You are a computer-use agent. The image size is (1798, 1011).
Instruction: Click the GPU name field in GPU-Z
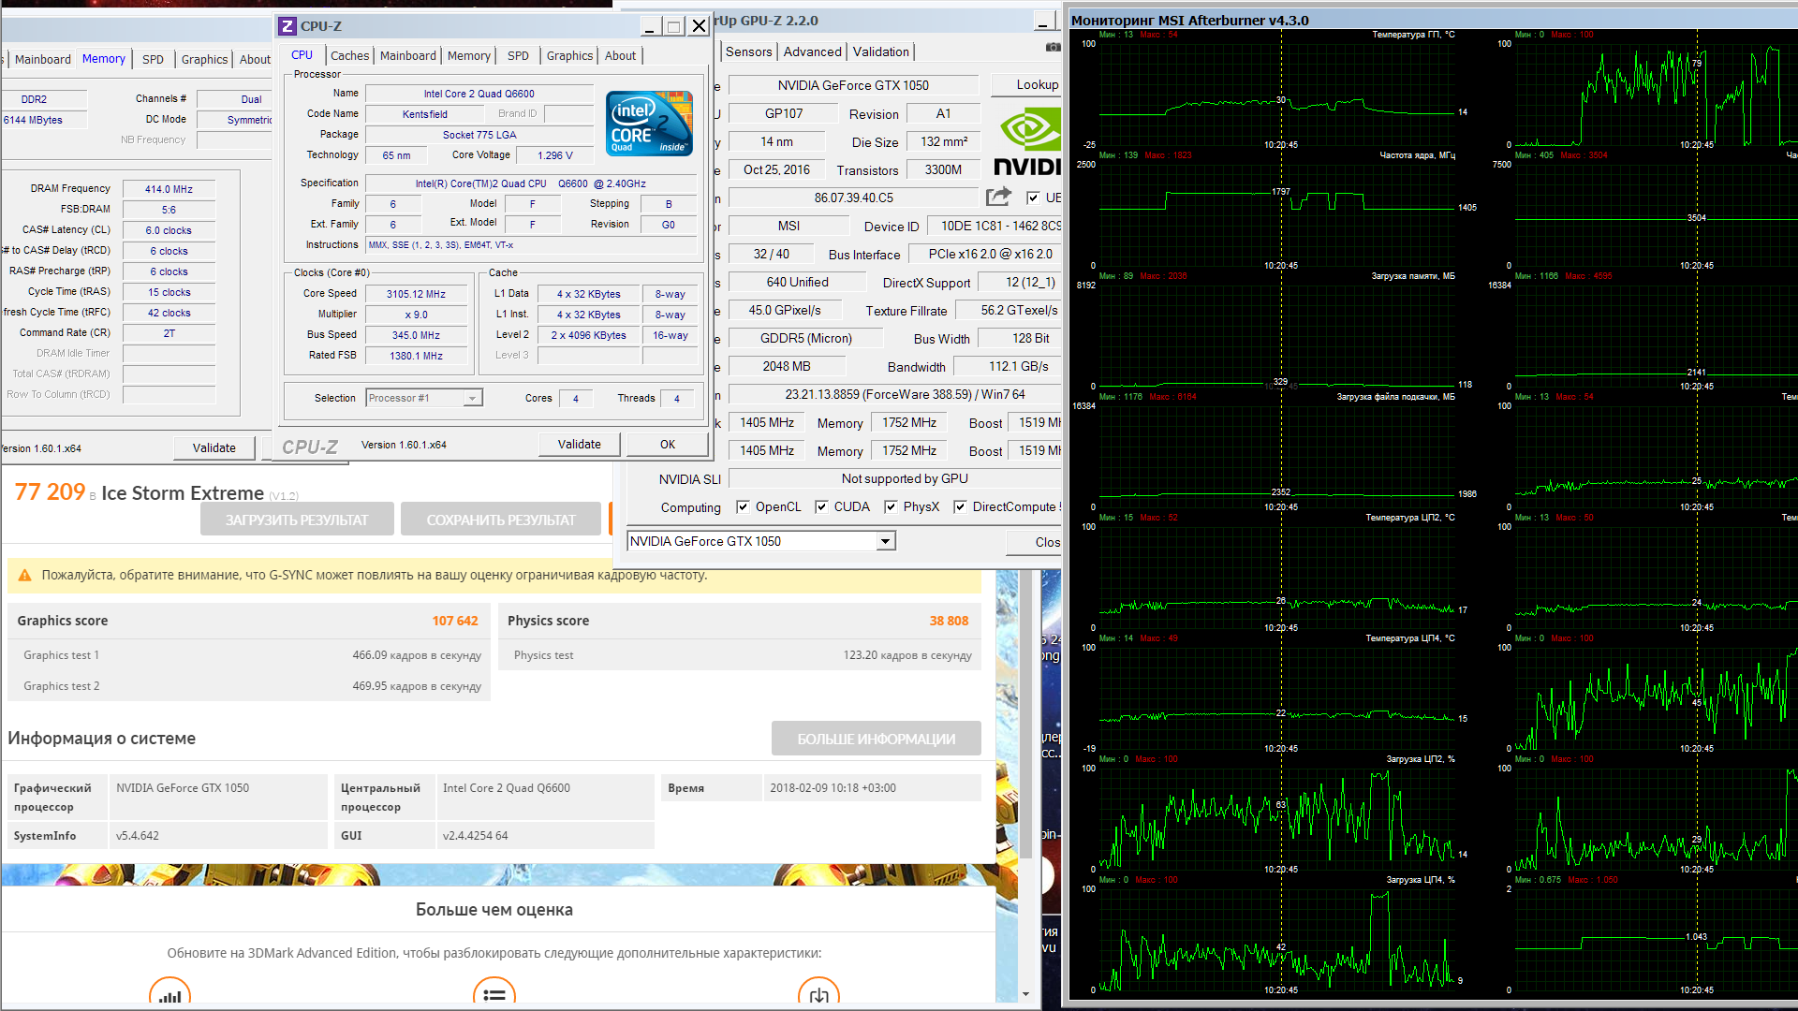pos(853,85)
